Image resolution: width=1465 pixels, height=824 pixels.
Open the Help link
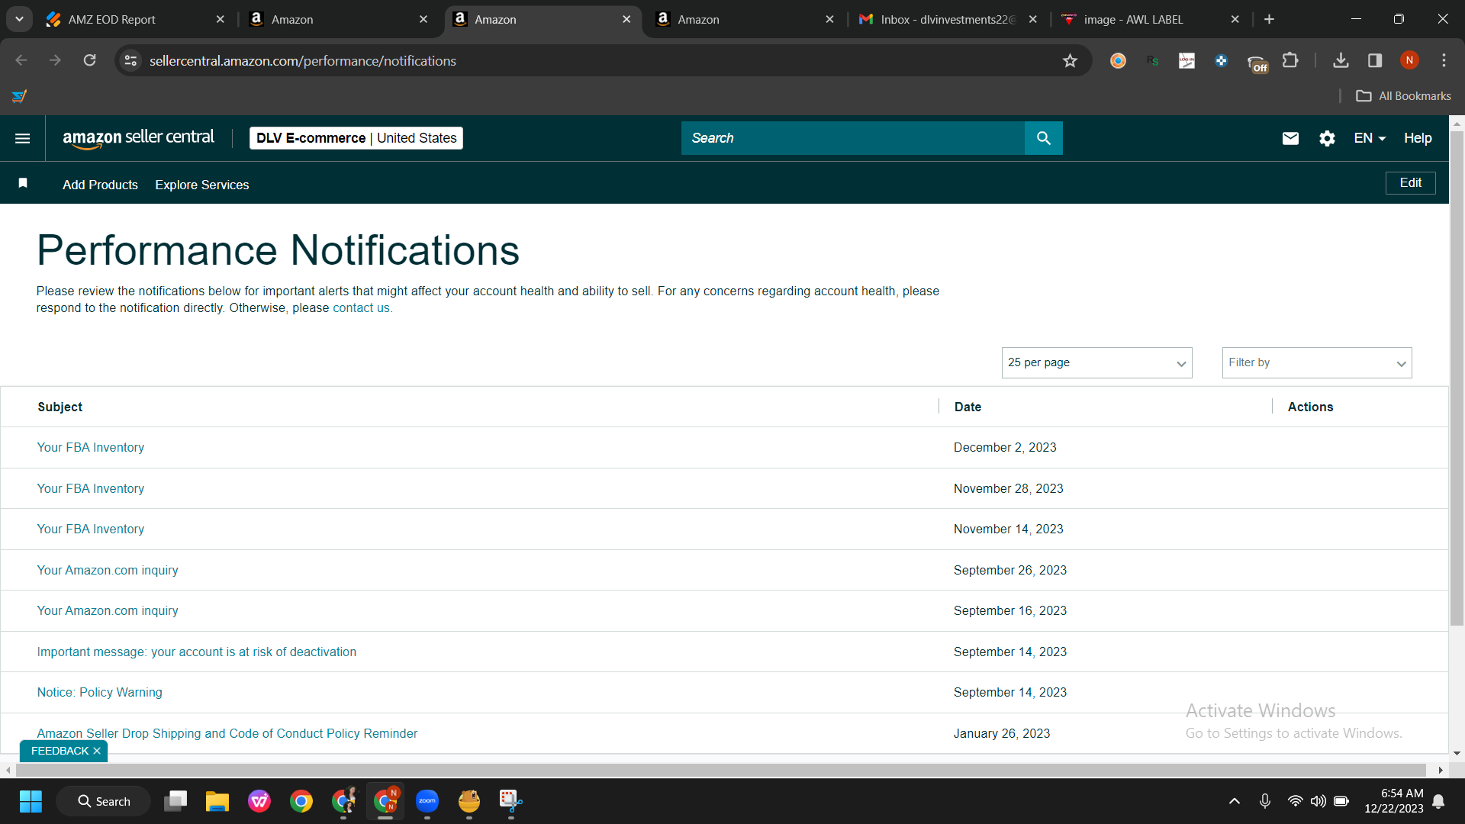(x=1418, y=138)
